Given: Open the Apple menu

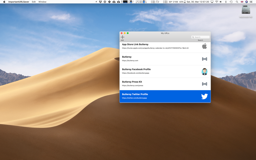Looking at the screenshot, I should [4, 2].
